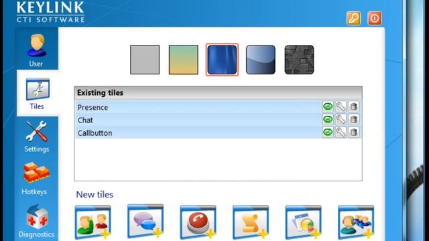Screen dimensions: 429x241
Task: Toggle visibility of the Chat tile
Action: click(328, 119)
